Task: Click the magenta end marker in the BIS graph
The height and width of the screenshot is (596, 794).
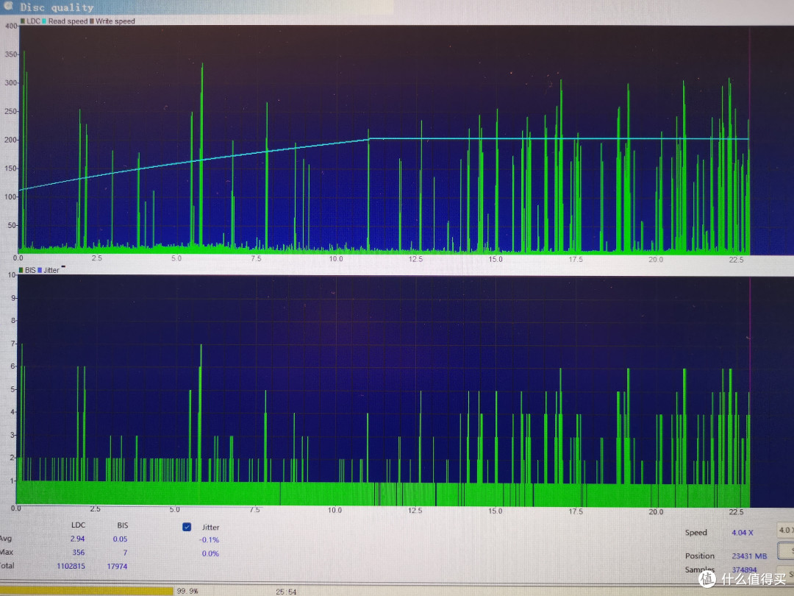Action: (x=750, y=391)
